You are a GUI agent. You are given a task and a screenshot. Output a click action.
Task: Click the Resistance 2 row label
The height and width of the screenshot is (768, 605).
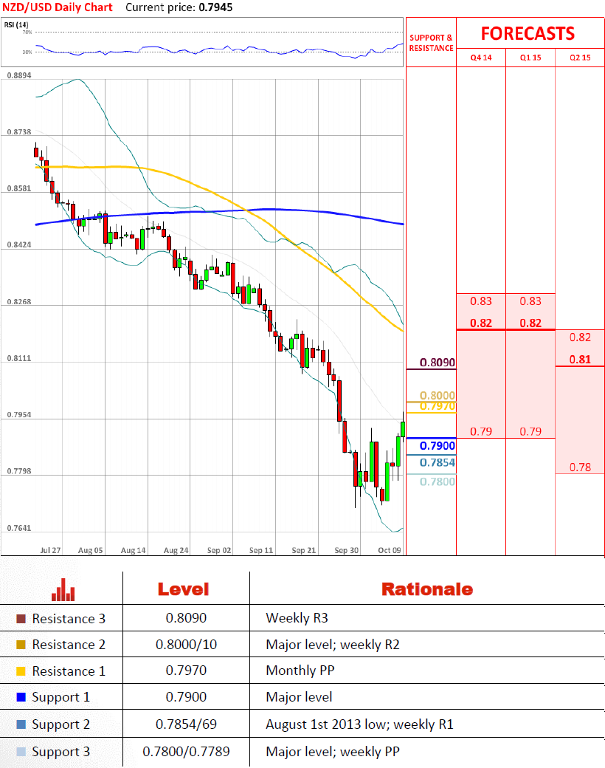click(69, 645)
